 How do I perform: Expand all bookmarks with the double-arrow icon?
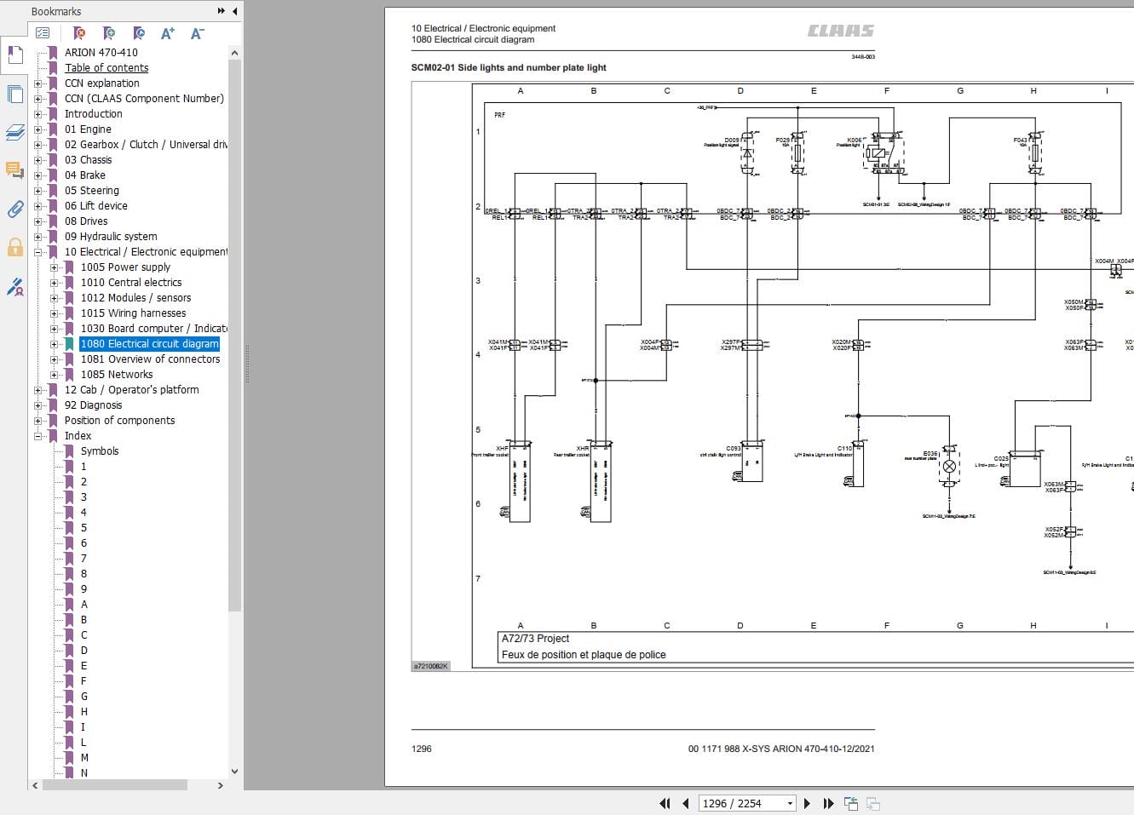point(222,11)
